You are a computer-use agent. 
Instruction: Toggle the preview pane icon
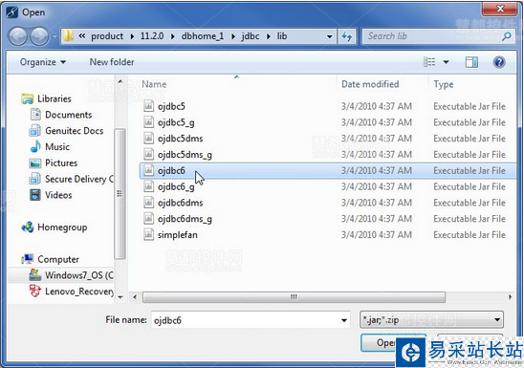[x=471, y=62]
